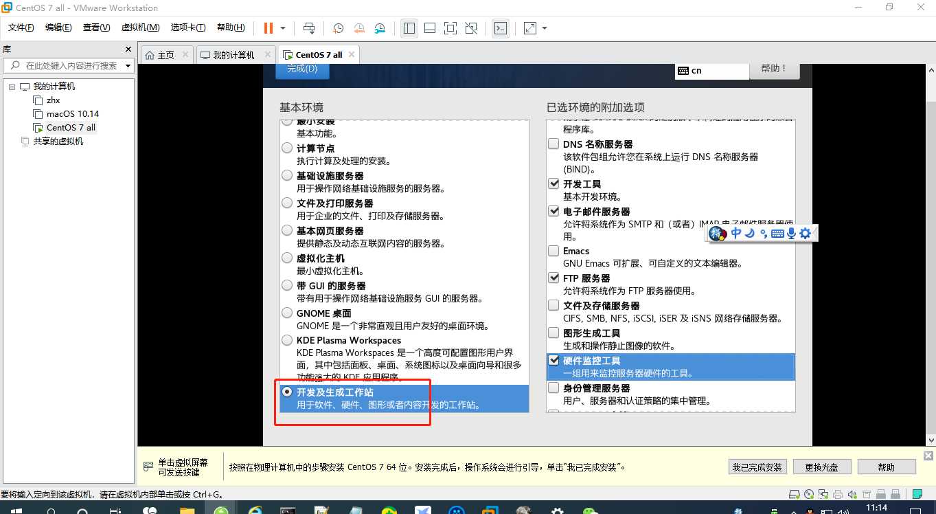The width and height of the screenshot is (936, 514).
Task: Open the 编辑(E) menu
Action: pyautogui.click(x=58, y=27)
